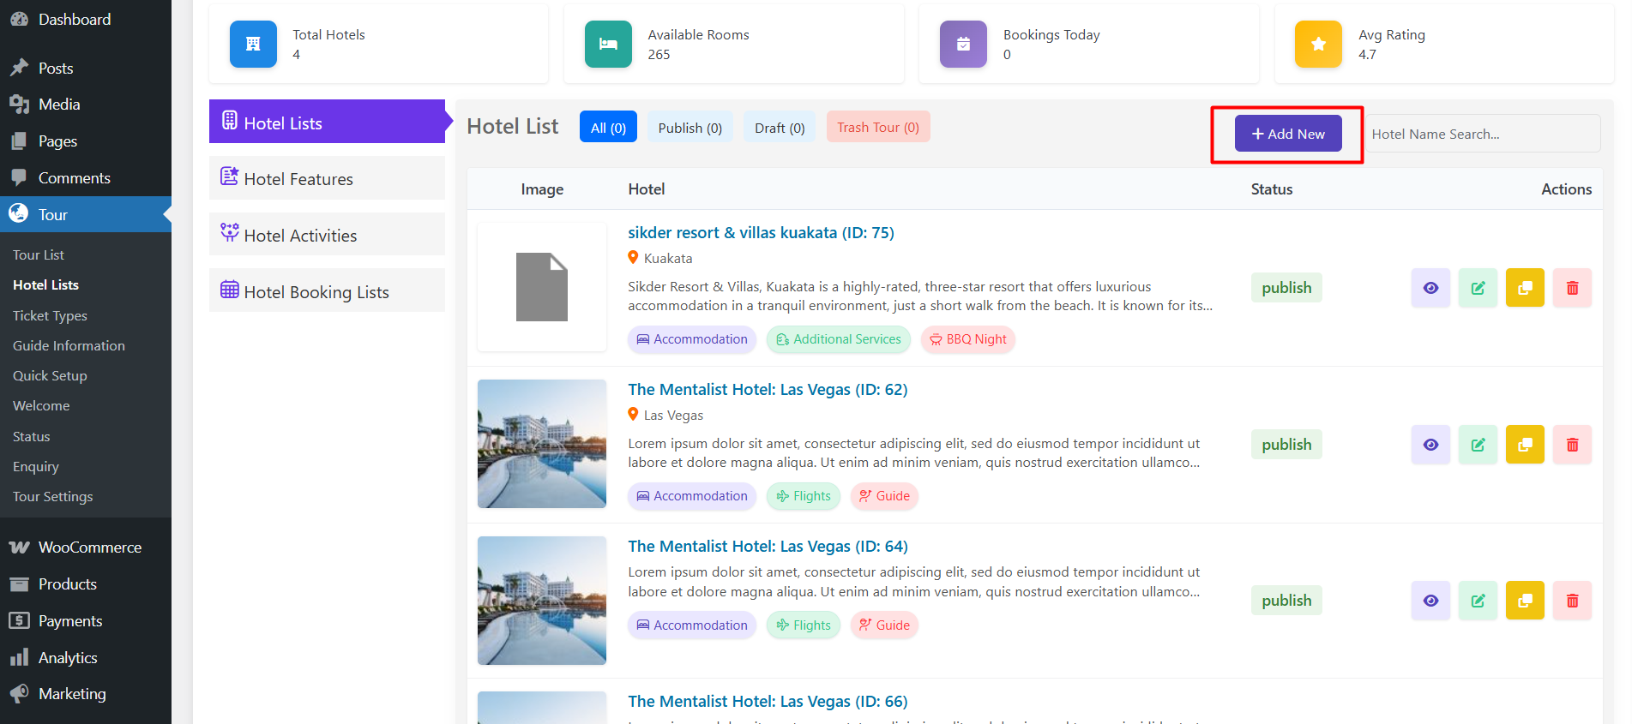Filter hotels by Publish status
Screen dimensions: 1632x724
point(690,128)
